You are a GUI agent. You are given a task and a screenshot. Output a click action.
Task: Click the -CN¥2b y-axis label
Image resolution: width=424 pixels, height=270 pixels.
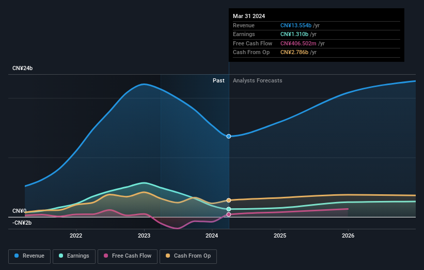tap(22, 223)
